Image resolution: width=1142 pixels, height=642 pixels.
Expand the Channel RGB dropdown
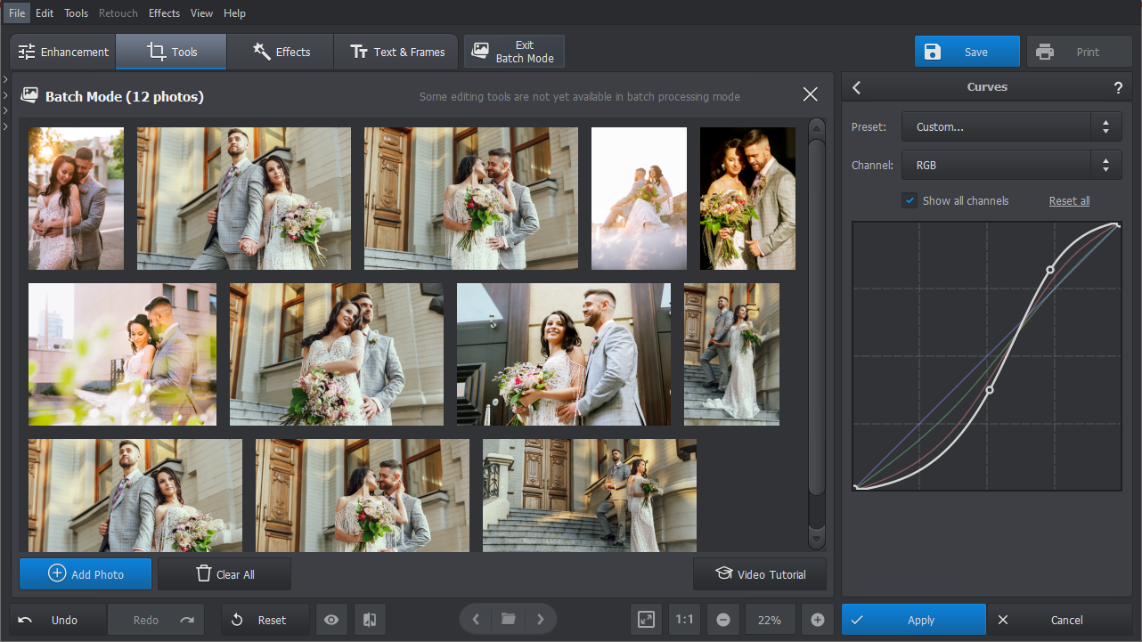[1011, 165]
